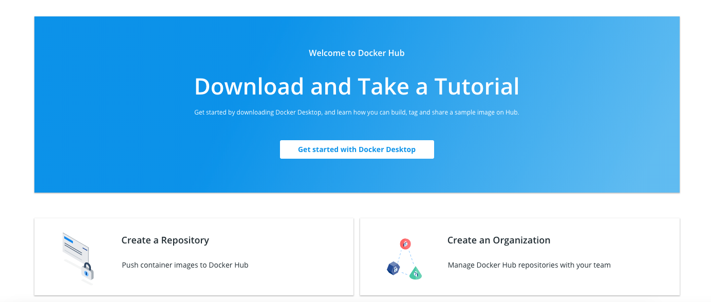Click Get started with Docker Desktop button
Screen dimensions: 711x302
coord(357,149)
